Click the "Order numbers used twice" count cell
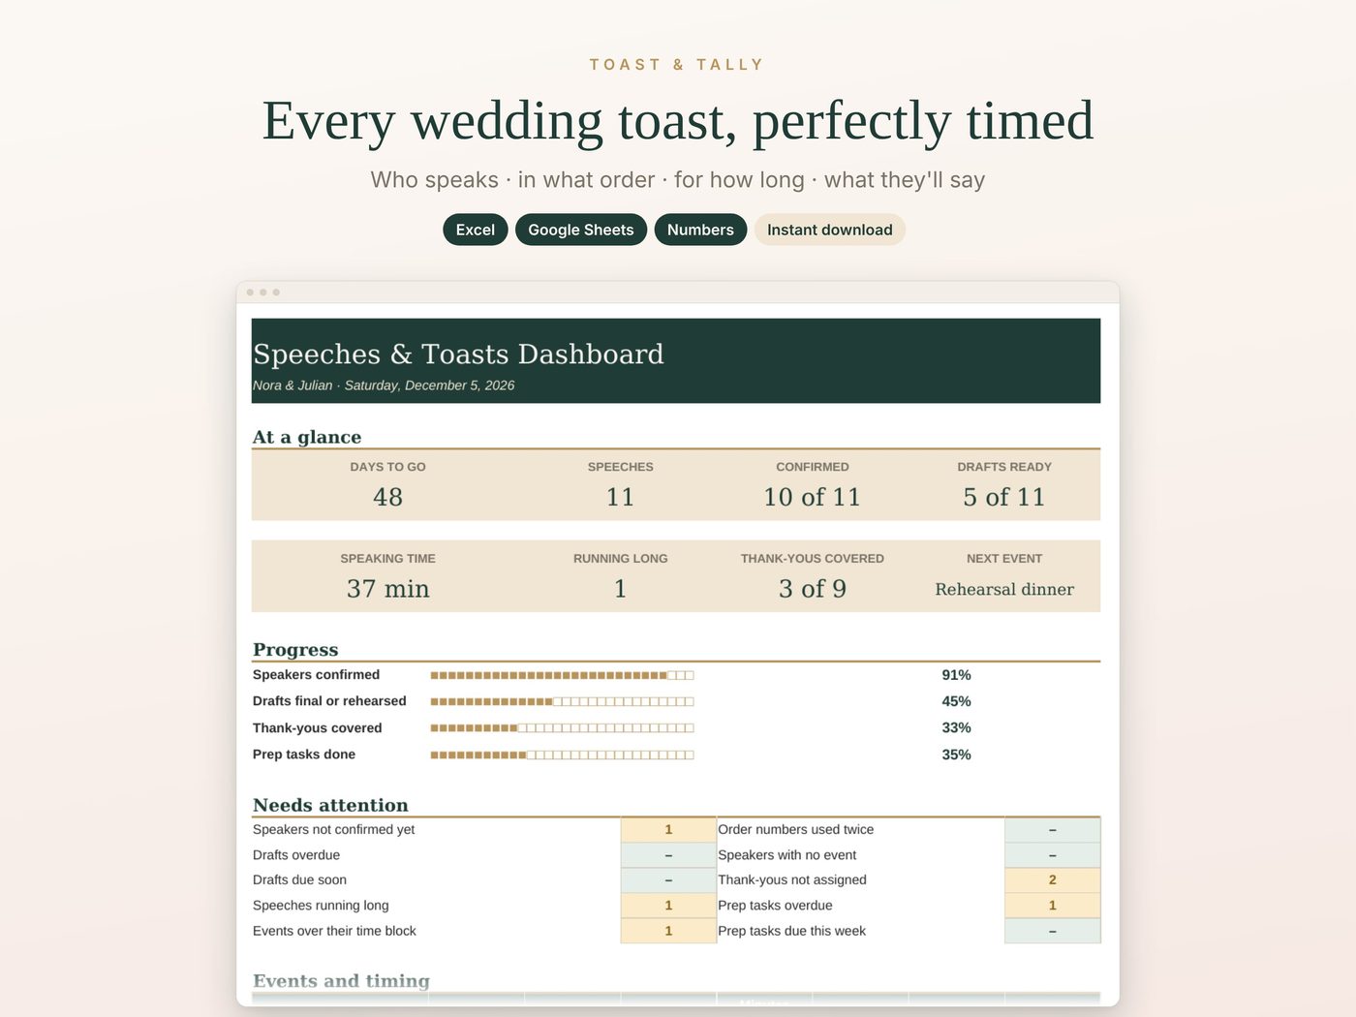 point(1053,830)
